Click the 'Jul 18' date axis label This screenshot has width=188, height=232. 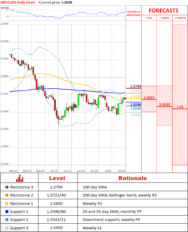pos(121,171)
